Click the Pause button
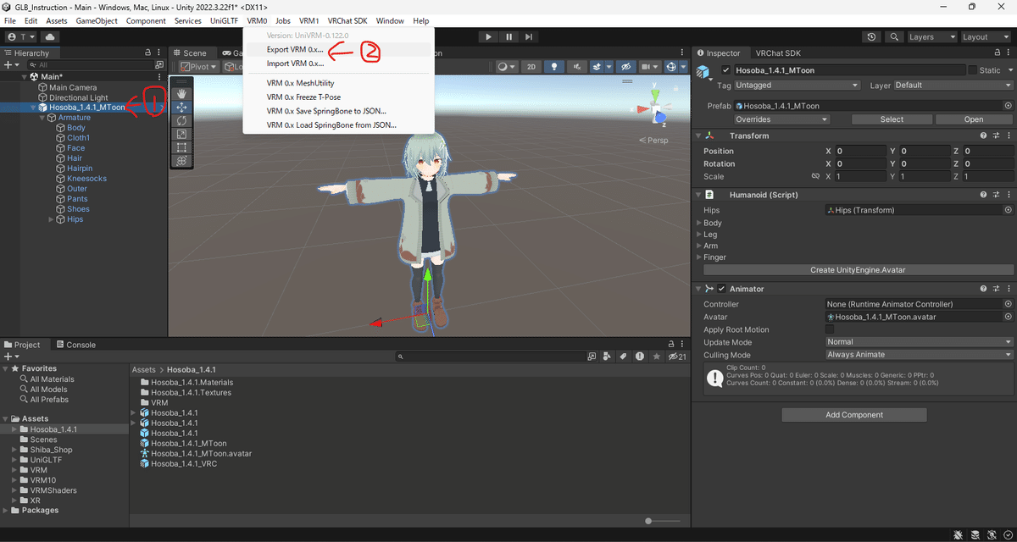 508,37
